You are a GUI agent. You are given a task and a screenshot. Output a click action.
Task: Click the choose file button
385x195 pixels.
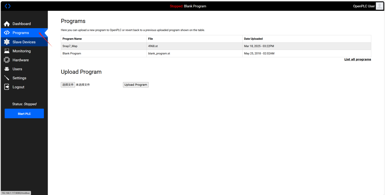(68, 85)
